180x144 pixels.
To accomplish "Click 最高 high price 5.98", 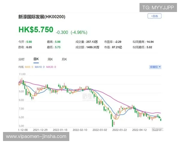I will click(x=54, y=42).
